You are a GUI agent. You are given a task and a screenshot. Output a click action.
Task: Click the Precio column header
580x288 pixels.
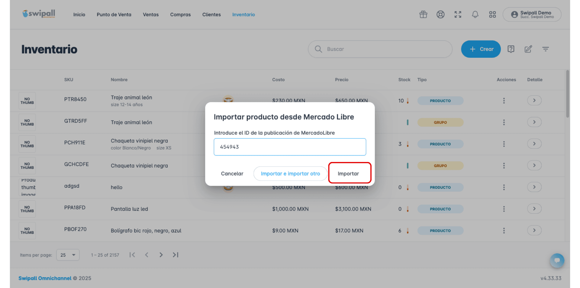(342, 80)
